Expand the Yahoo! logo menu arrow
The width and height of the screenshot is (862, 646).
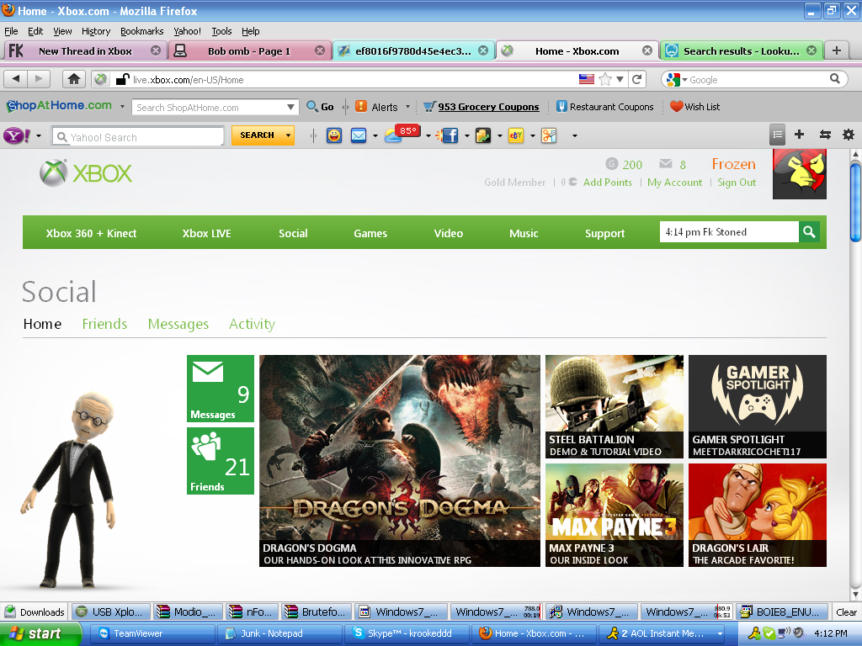(39, 135)
